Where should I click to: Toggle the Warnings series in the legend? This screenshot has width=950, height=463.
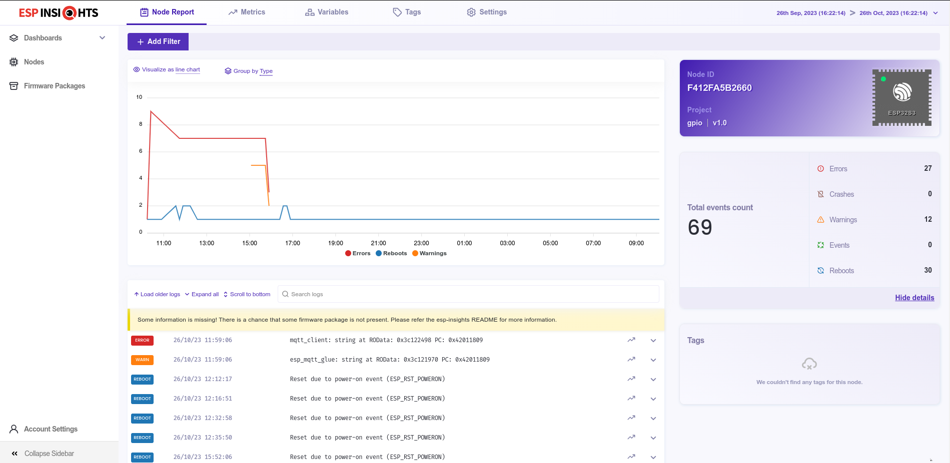(429, 253)
